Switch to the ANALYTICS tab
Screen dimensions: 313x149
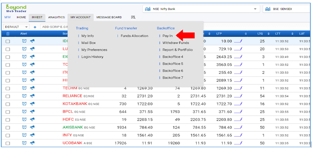tap(56, 17)
